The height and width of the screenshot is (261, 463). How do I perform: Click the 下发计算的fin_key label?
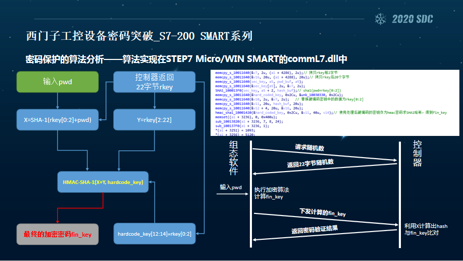coord(322,212)
